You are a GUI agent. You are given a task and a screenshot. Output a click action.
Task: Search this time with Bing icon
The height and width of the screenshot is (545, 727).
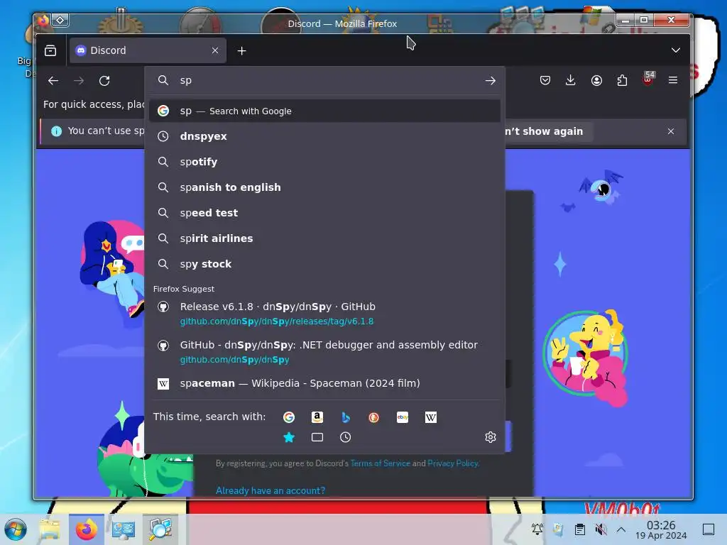pos(346,417)
